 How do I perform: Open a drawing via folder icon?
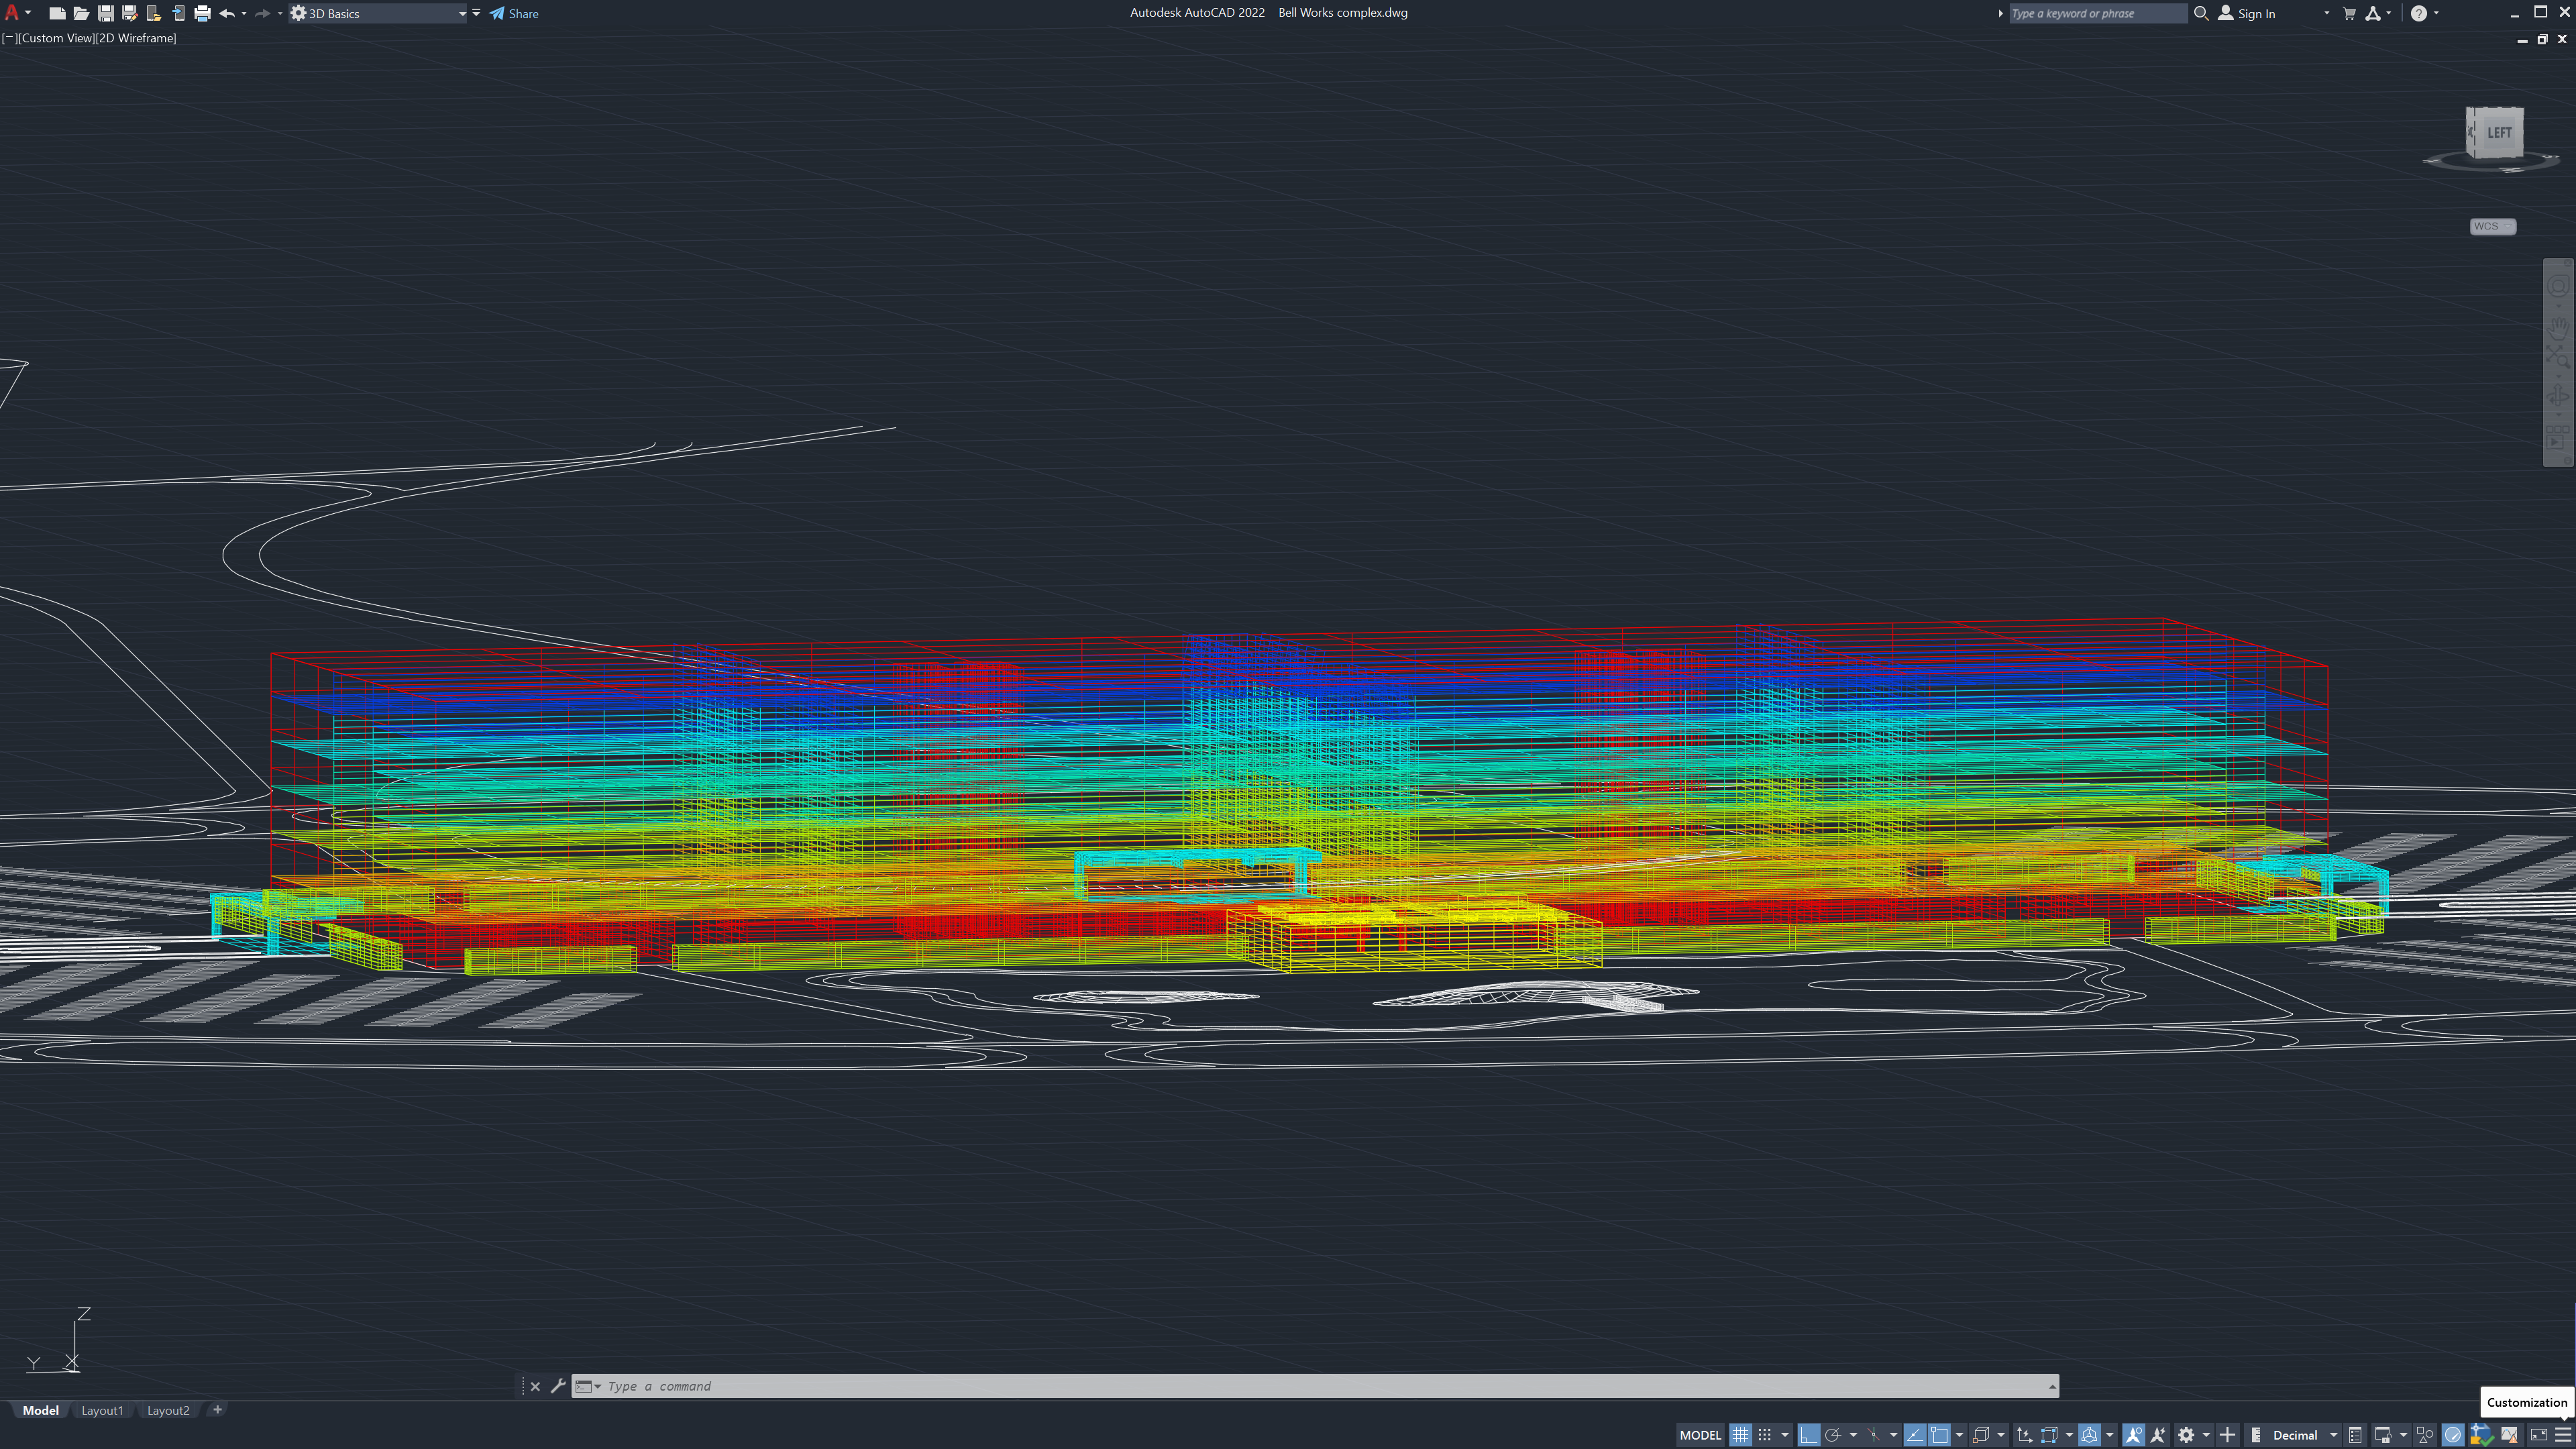click(81, 13)
